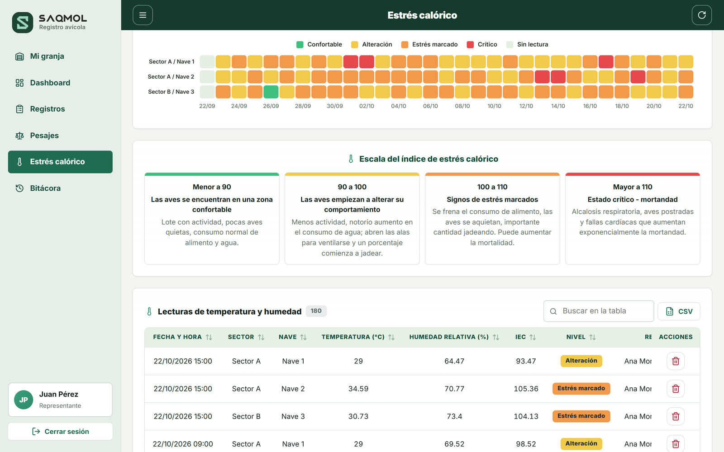
Task: Open Registros section
Action: (x=60, y=109)
